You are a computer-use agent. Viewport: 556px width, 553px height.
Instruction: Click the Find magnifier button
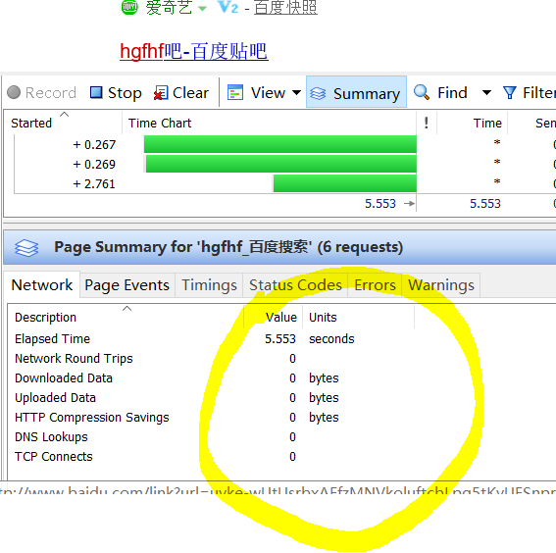(440, 92)
